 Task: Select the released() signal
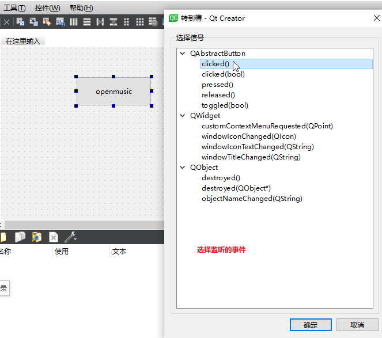pyautogui.click(x=218, y=95)
